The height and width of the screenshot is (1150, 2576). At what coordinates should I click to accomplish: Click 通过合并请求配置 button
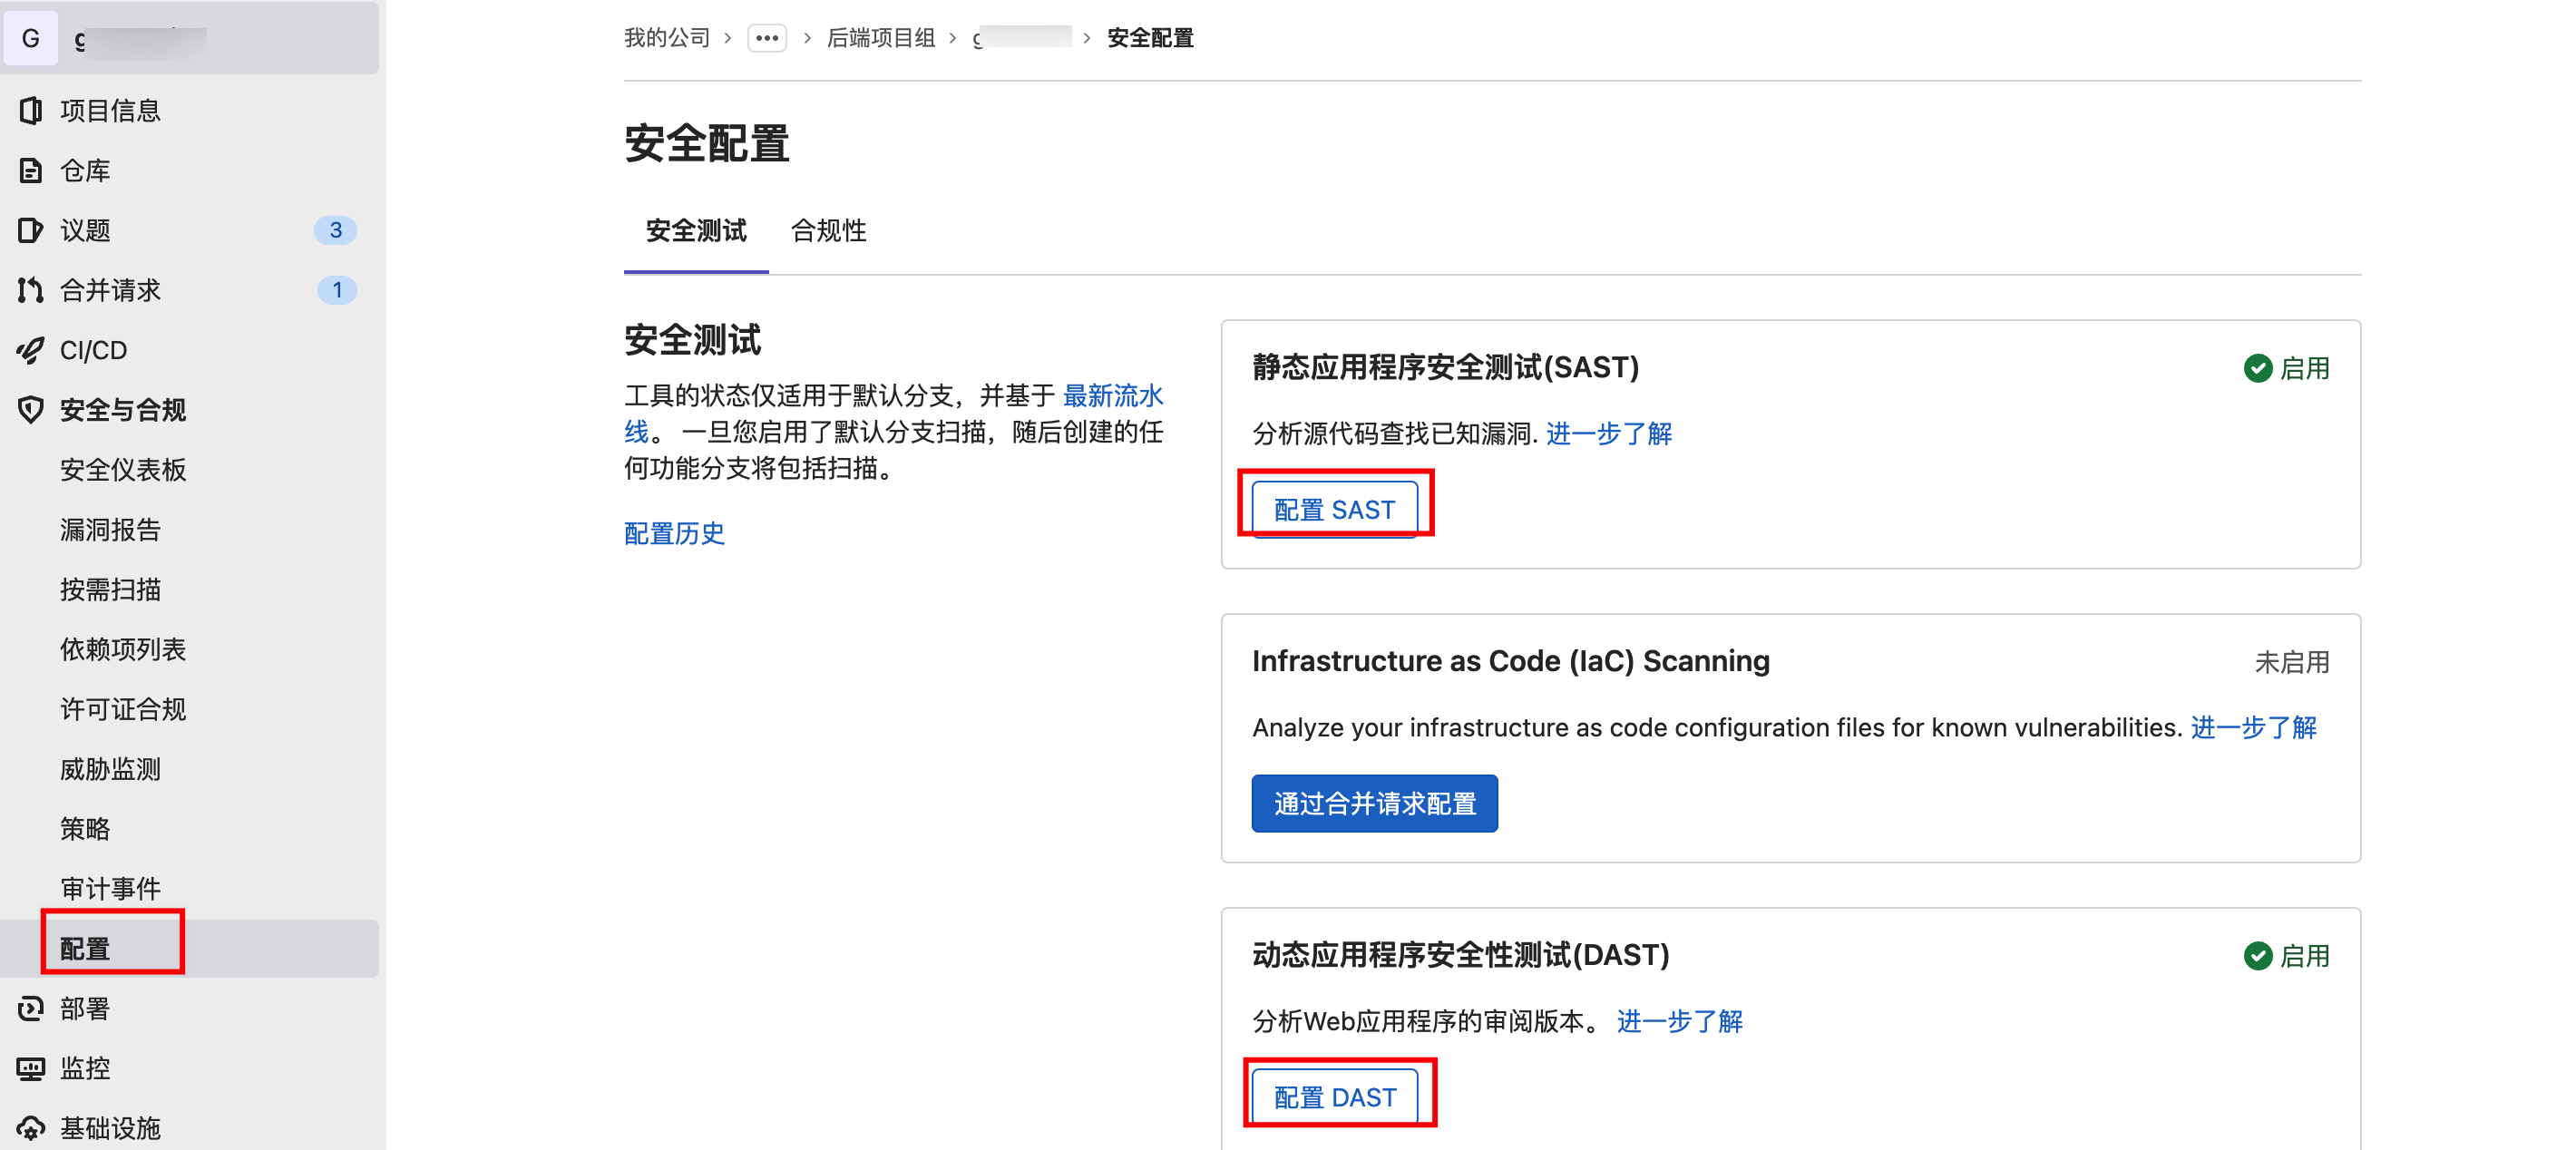click(1374, 803)
